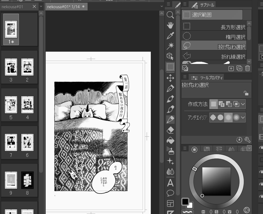263x214 pixels.
Task: Choose New selection creation mode
Action: [x=213, y=104]
